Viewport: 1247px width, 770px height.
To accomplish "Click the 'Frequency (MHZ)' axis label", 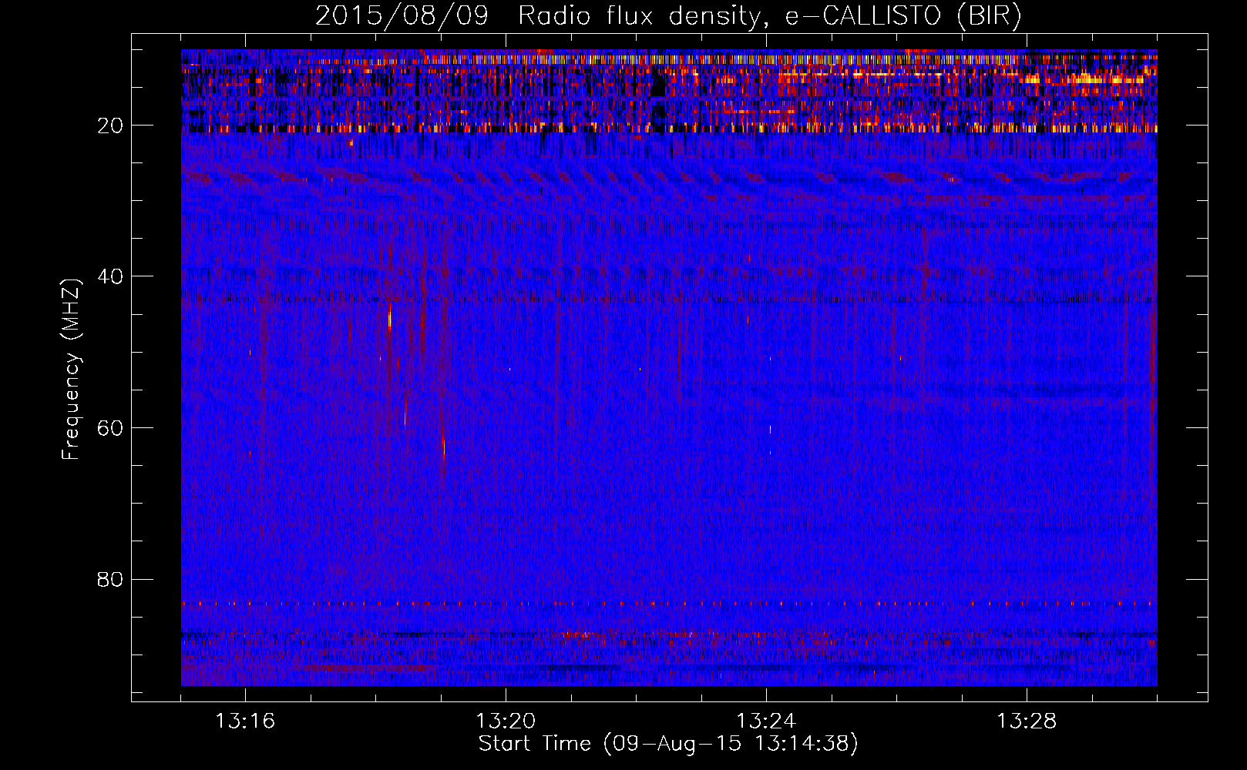I will 71,370.
